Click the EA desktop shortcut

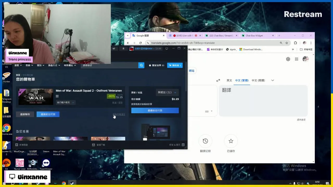point(7,164)
